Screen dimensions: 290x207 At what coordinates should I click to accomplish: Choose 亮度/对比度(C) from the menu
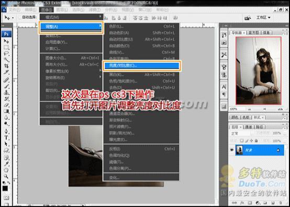point(141,65)
